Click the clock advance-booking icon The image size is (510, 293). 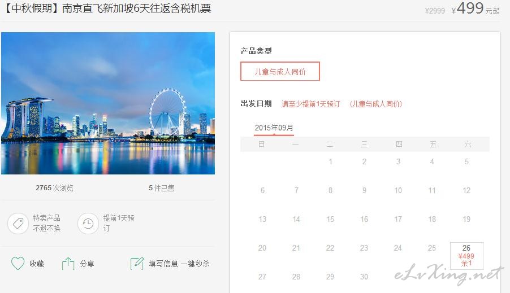88,223
